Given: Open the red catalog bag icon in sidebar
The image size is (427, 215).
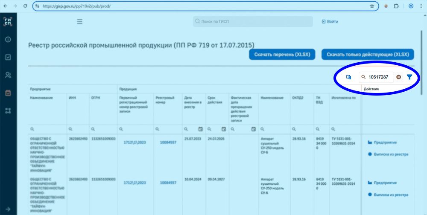Looking at the screenshot, I should [8, 93].
